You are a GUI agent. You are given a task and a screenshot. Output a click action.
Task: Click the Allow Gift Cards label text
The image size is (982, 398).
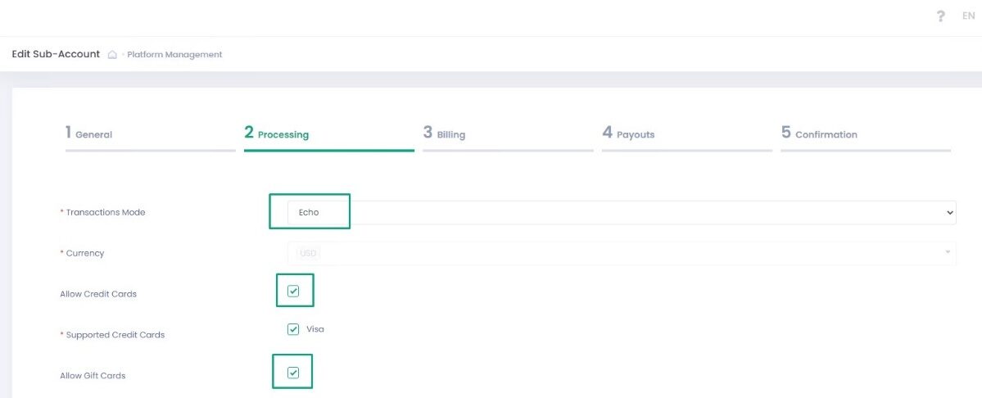(93, 376)
